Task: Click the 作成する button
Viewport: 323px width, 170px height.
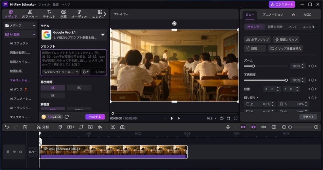Action: [x=95, y=117]
